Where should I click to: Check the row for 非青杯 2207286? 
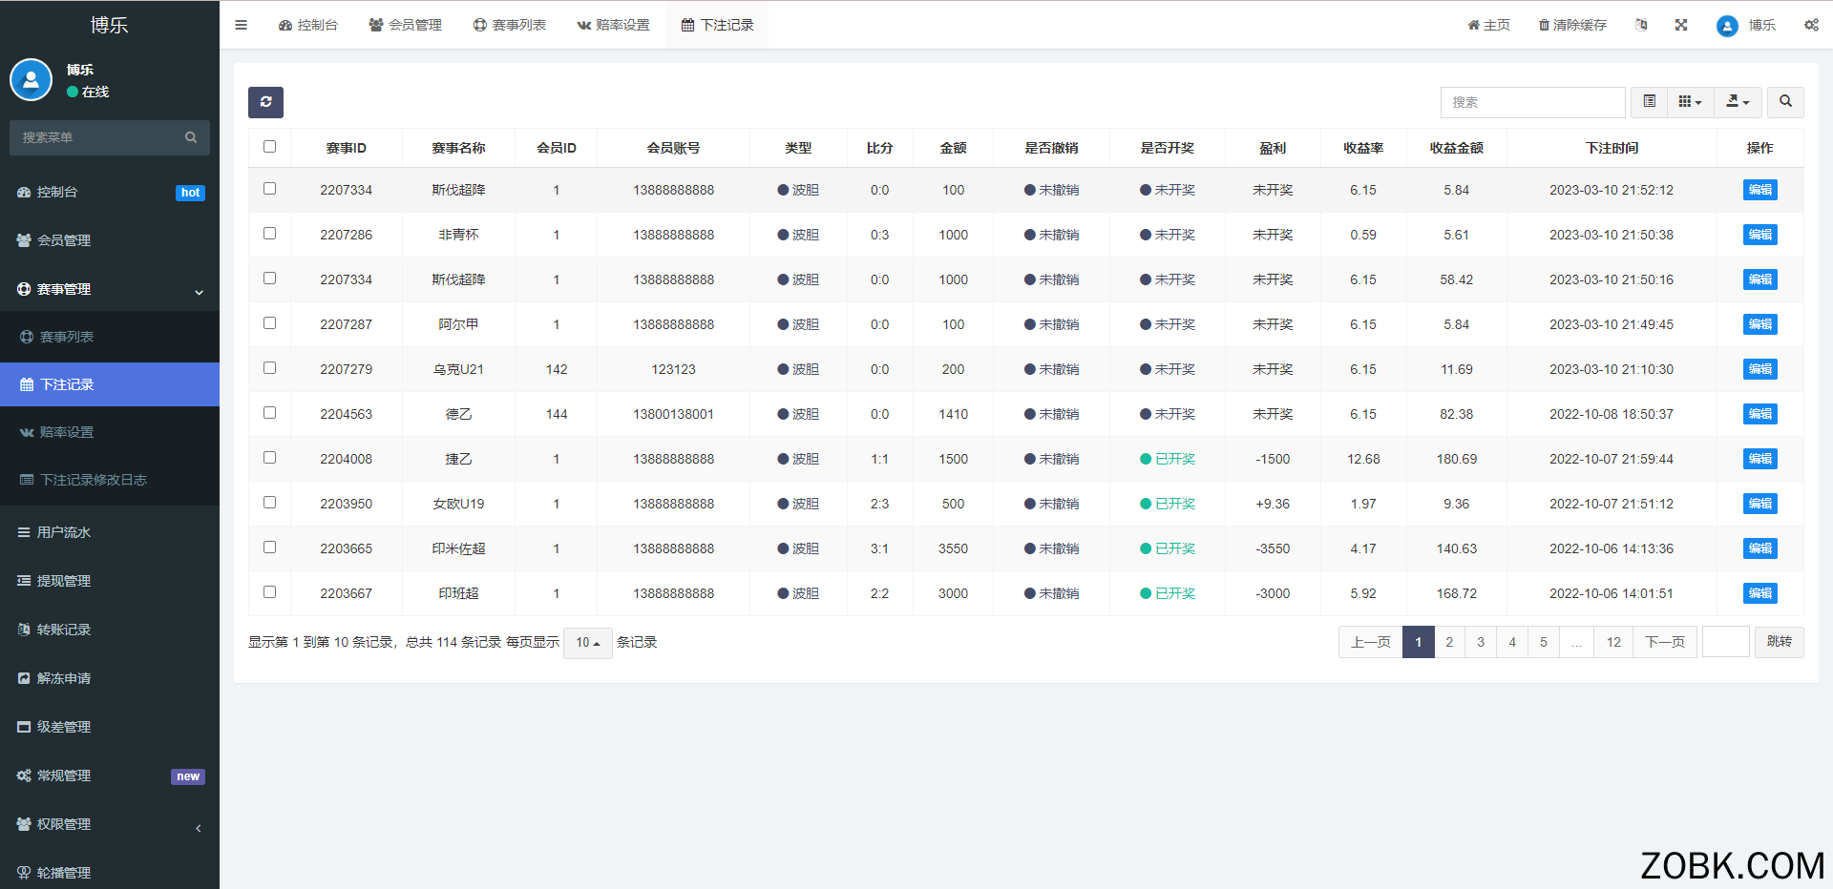coord(269,234)
